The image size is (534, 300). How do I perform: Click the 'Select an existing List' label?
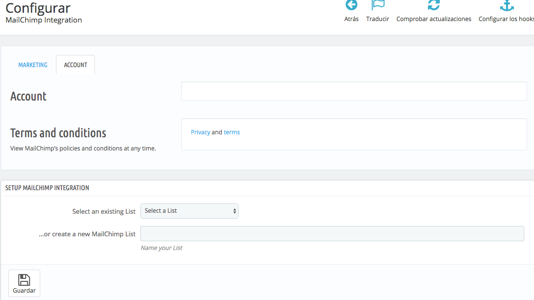coord(104,212)
